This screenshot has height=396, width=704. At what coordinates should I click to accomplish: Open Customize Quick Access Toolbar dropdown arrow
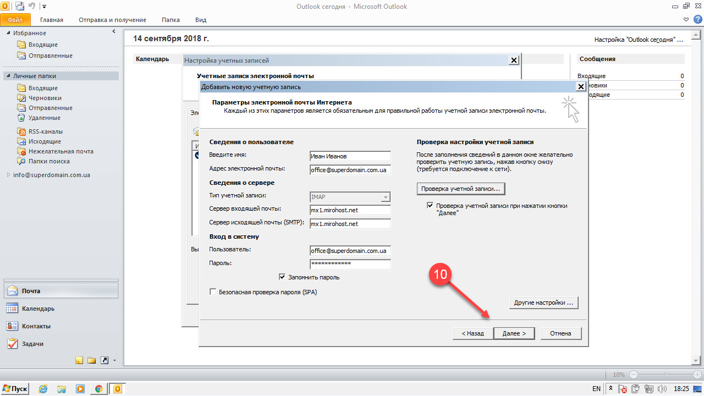(x=44, y=7)
